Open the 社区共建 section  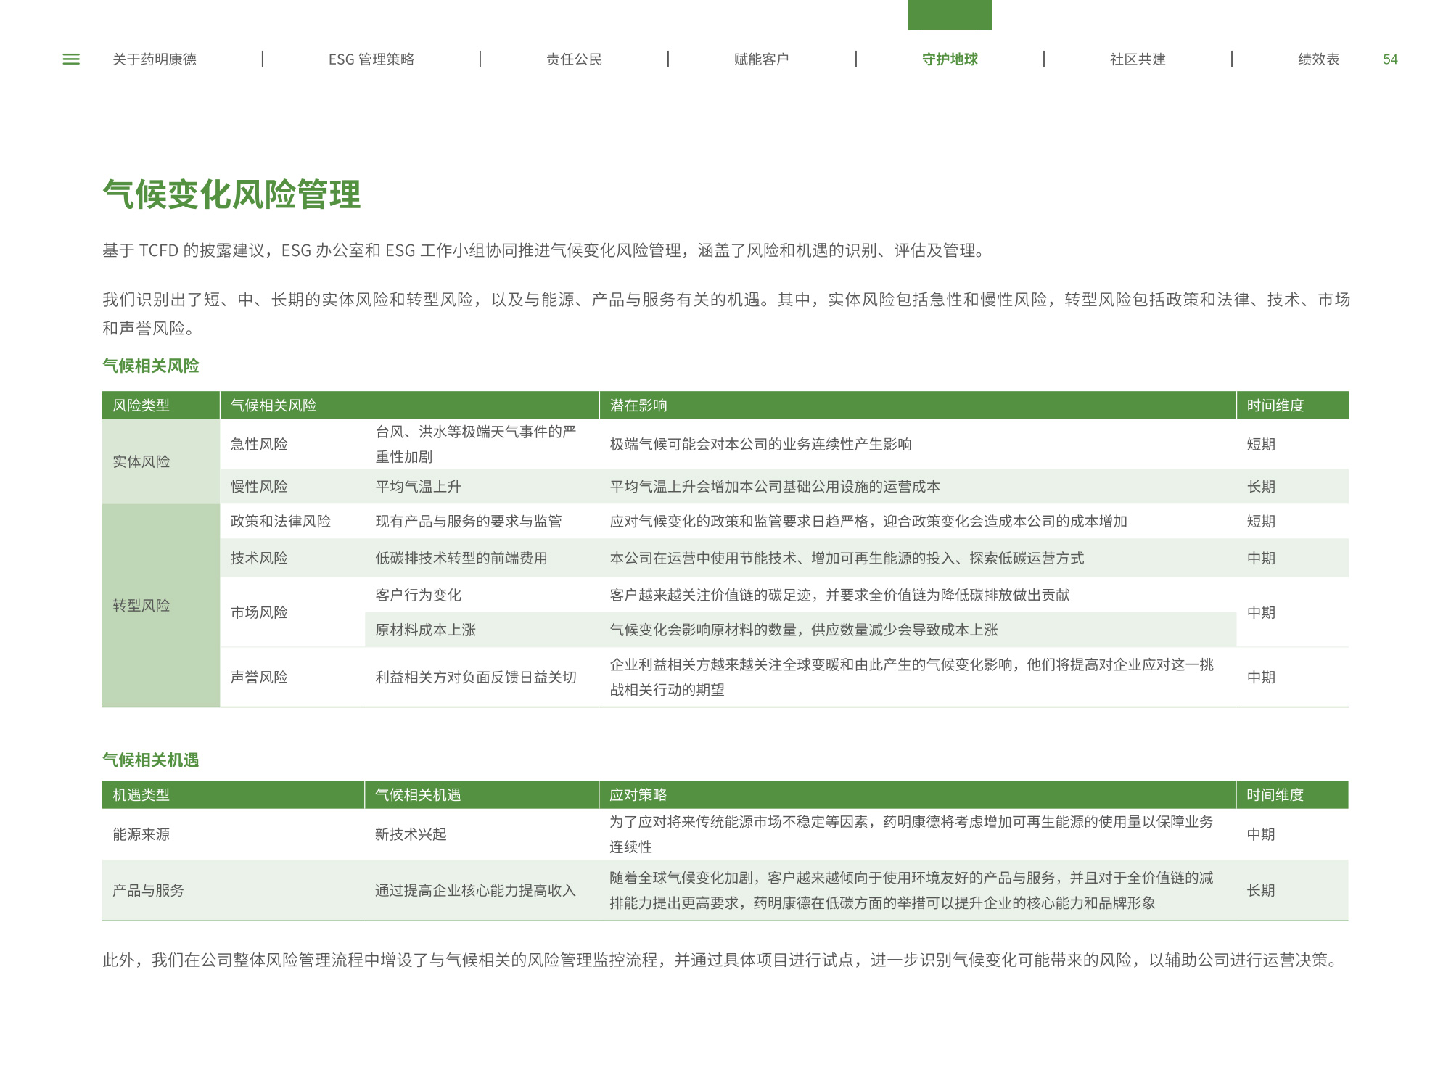point(1137,59)
